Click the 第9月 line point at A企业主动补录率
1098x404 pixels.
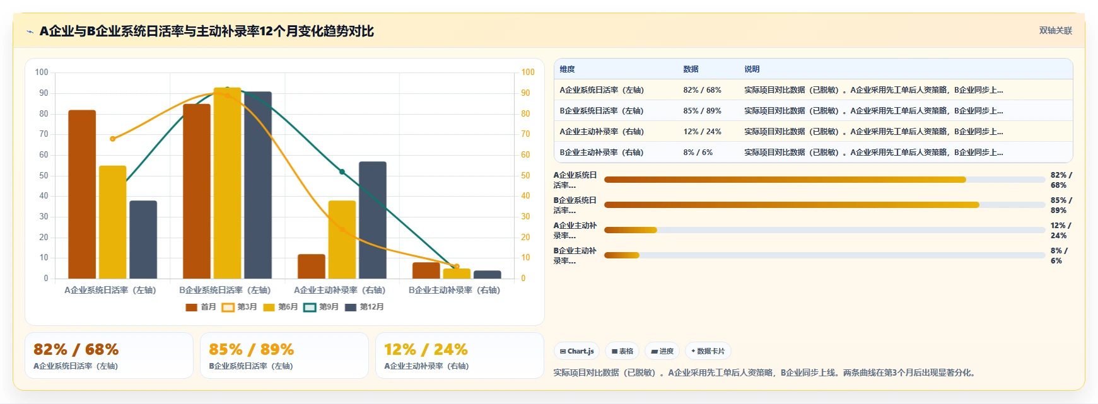[342, 171]
